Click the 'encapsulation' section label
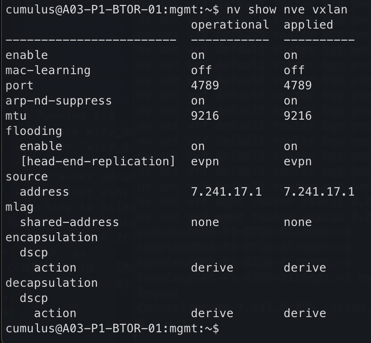 [51, 237]
